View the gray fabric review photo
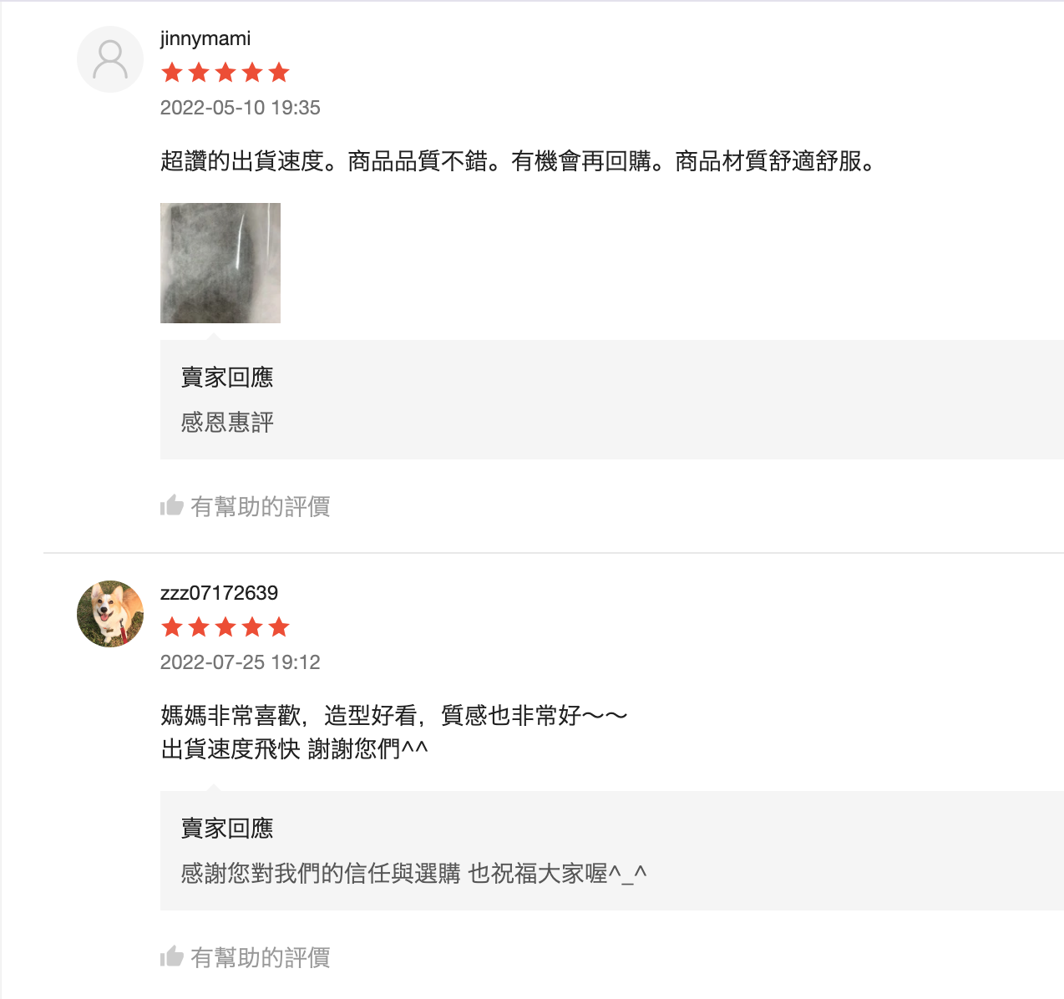 [x=220, y=262]
